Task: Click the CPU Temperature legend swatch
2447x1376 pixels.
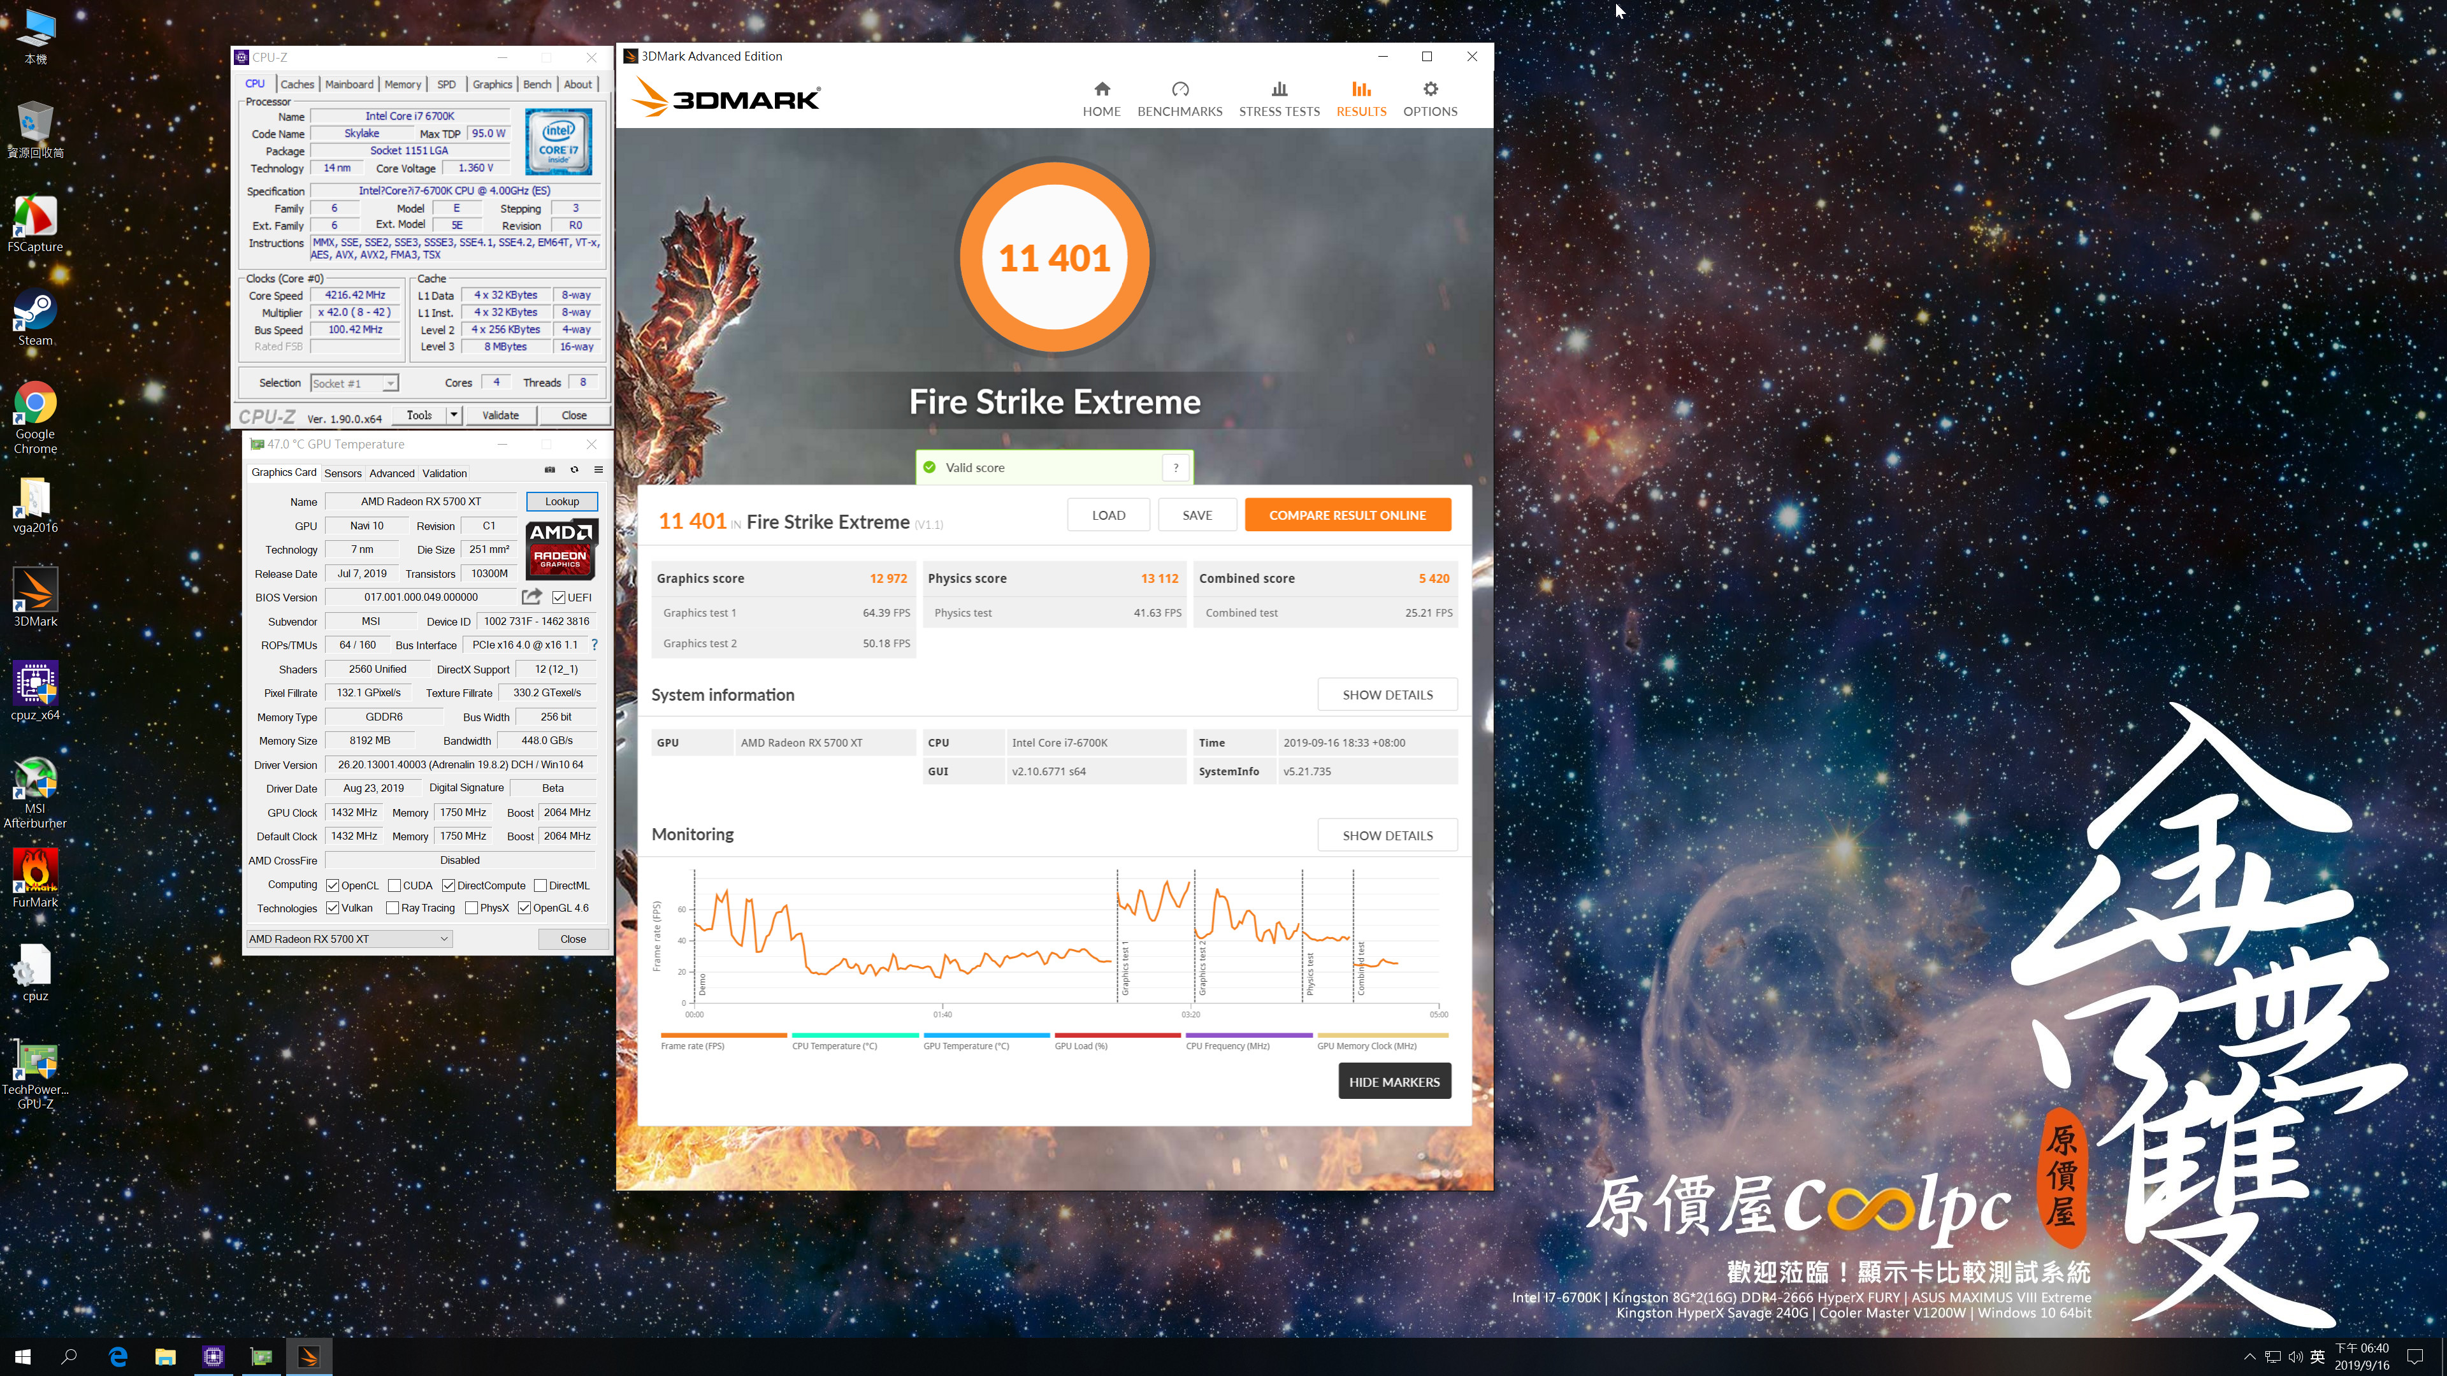Action: (x=854, y=1035)
